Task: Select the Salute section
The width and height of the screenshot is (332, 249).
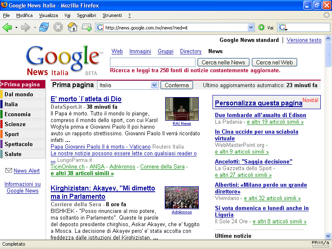Action: (23, 154)
